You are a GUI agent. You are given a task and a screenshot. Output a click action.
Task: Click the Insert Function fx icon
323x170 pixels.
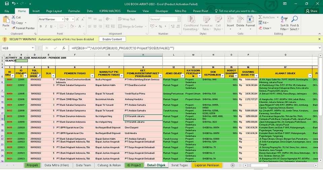(64, 48)
